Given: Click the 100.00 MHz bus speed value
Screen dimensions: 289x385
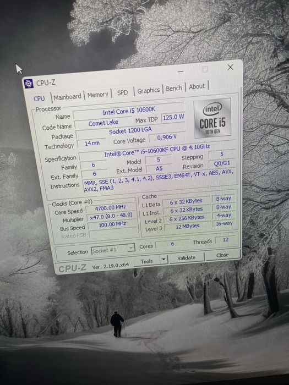Looking at the screenshot, I should coord(112,224).
